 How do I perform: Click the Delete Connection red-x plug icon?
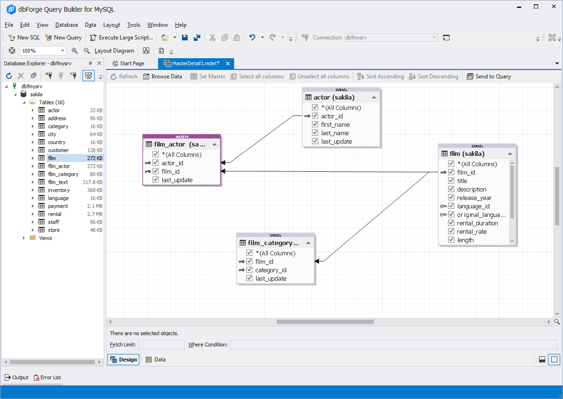(73, 76)
